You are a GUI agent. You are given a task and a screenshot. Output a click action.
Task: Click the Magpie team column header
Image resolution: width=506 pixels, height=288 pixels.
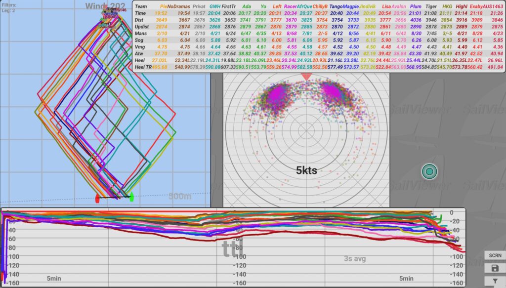351,6
